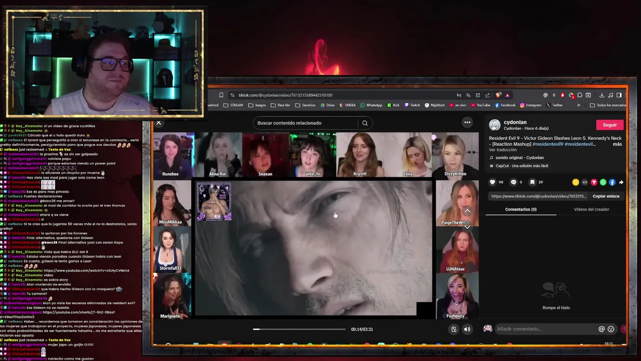Click the Seguir follow button
641x361 pixels.
tap(609, 125)
